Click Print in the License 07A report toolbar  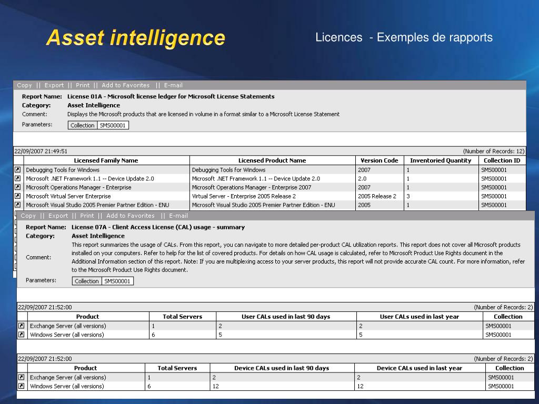click(x=87, y=216)
